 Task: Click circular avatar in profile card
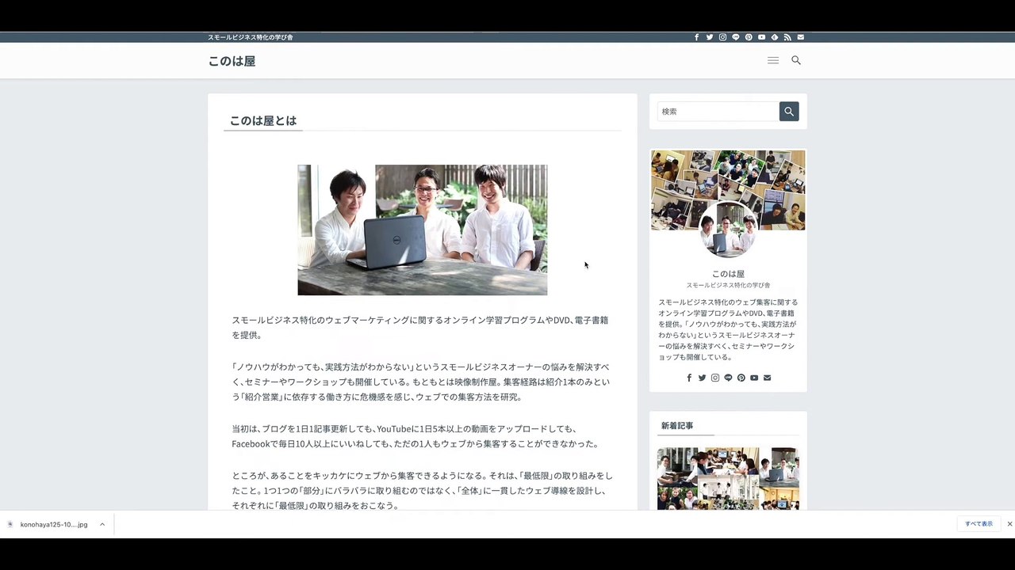coord(728,230)
